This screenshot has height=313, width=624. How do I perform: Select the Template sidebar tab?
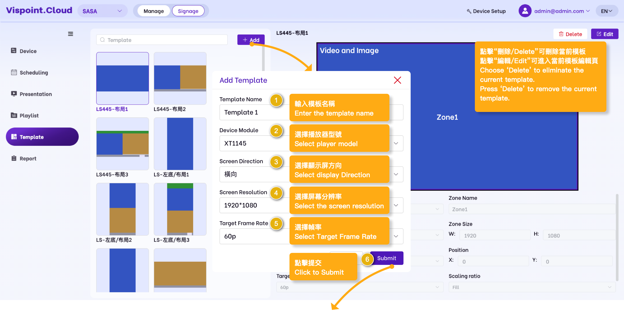click(x=42, y=137)
